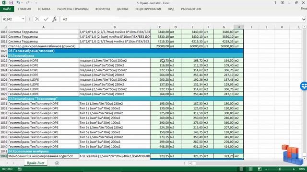This screenshot has height=172, width=307.
Task: Click the vertical scrollbar up arrow
Action: pyautogui.click(x=305, y=27)
